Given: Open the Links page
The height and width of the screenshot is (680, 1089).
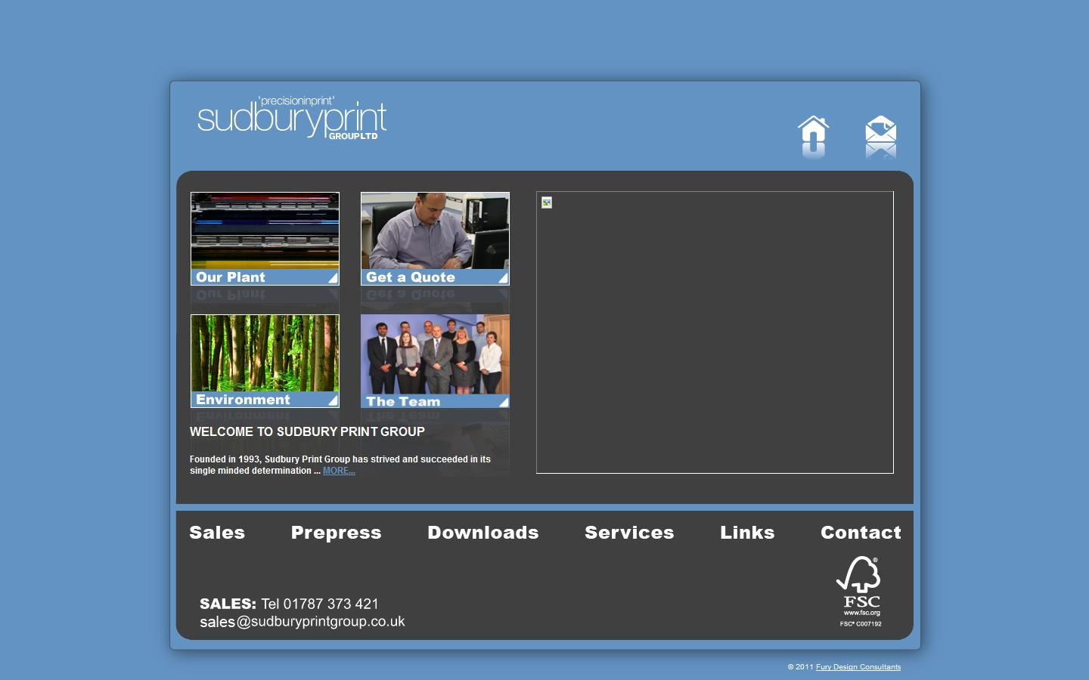Looking at the screenshot, I should 747,533.
